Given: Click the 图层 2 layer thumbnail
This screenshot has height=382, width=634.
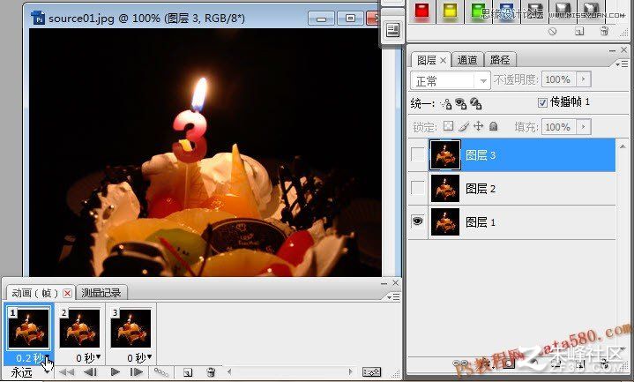Looking at the screenshot, I should coord(444,188).
